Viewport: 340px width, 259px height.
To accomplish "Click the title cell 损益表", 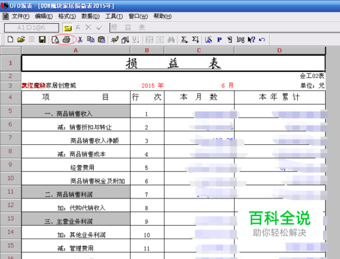I will pyautogui.click(x=173, y=63).
